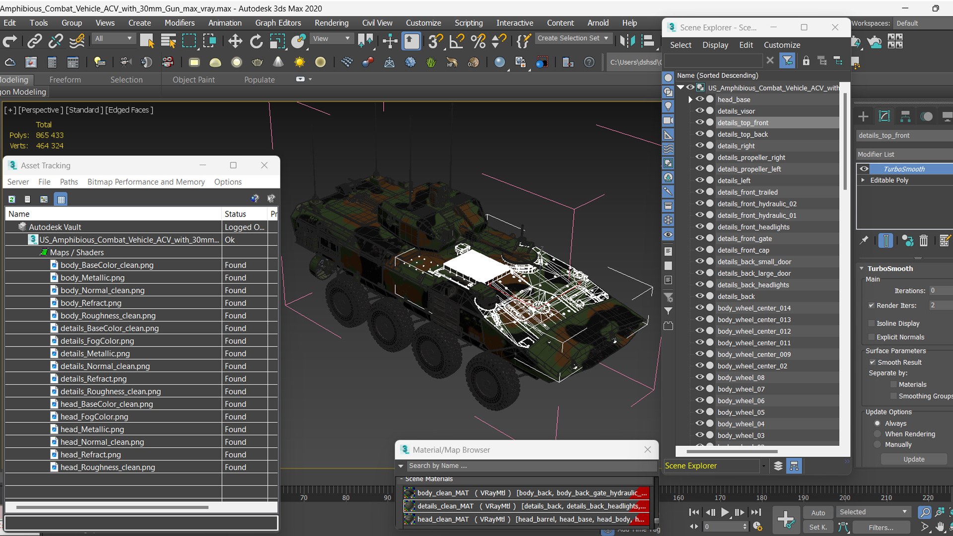Uncheck the Smooth Result checkbox

pyautogui.click(x=872, y=362)
